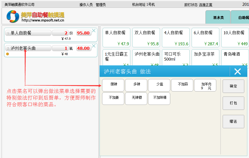Open the http://www.mpsoft.net.cn link
The height and width of the screenshot is (158, 249).
click(43, 20)
